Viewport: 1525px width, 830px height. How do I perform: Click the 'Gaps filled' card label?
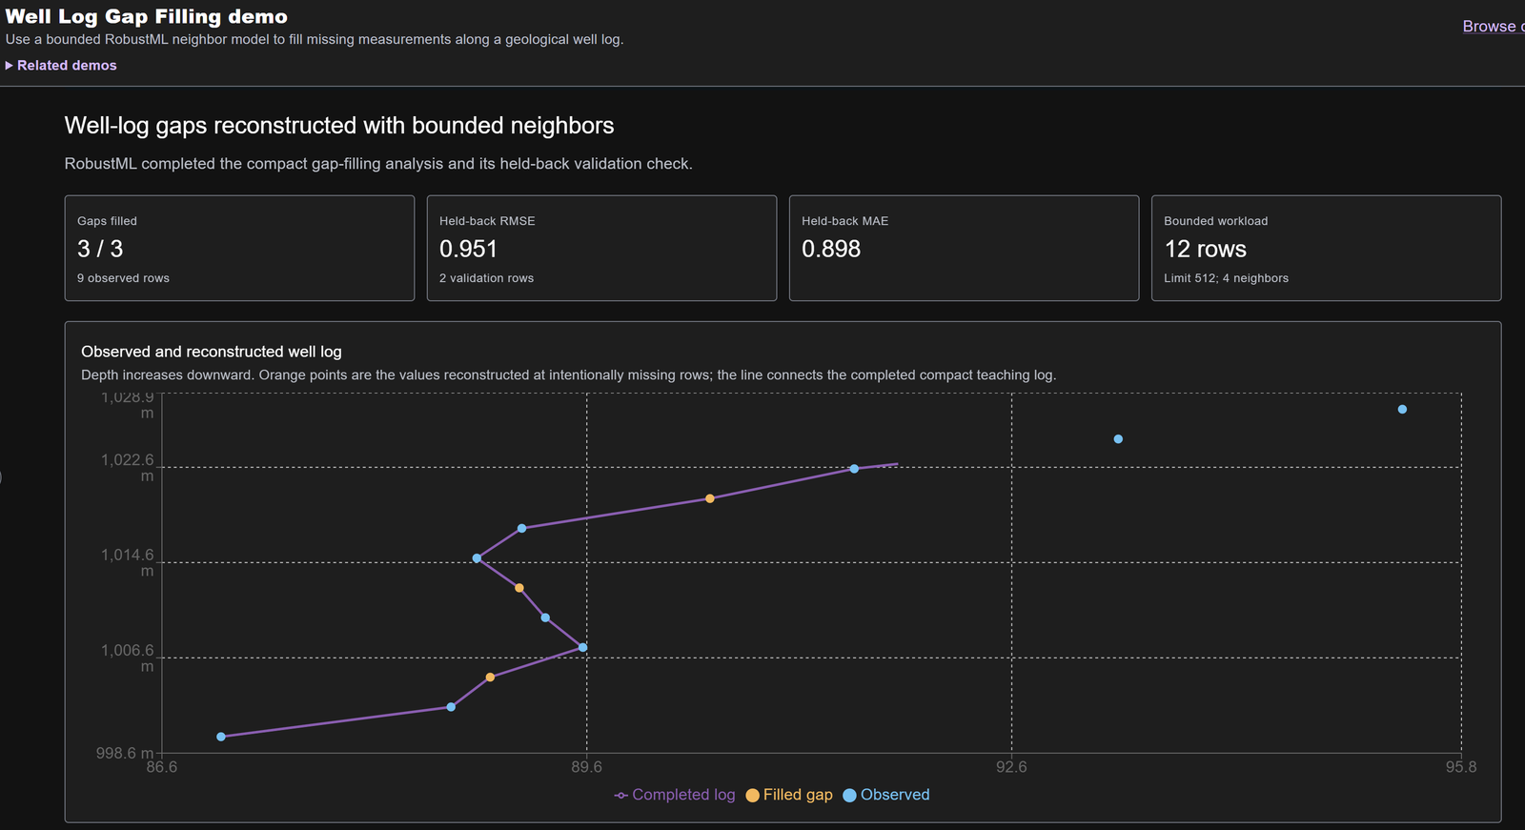(x=107, y=221)
